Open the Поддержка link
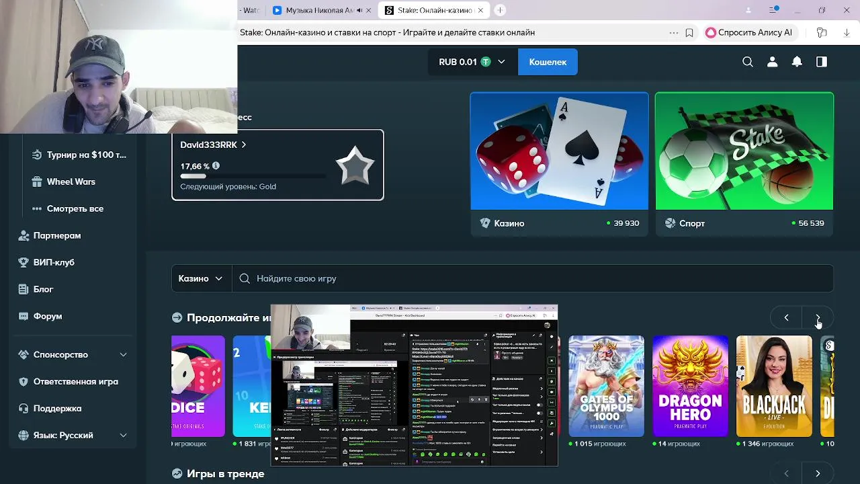860x484 pixels. click(x=58, y=408)
